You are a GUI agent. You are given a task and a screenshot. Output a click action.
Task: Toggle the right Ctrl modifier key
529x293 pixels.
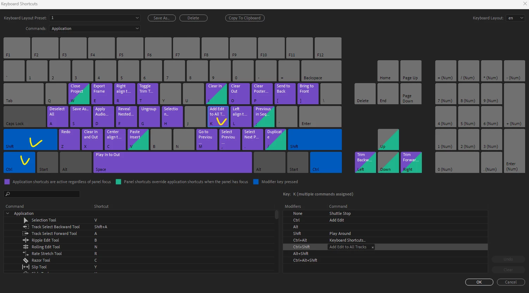tap(326, 162)
